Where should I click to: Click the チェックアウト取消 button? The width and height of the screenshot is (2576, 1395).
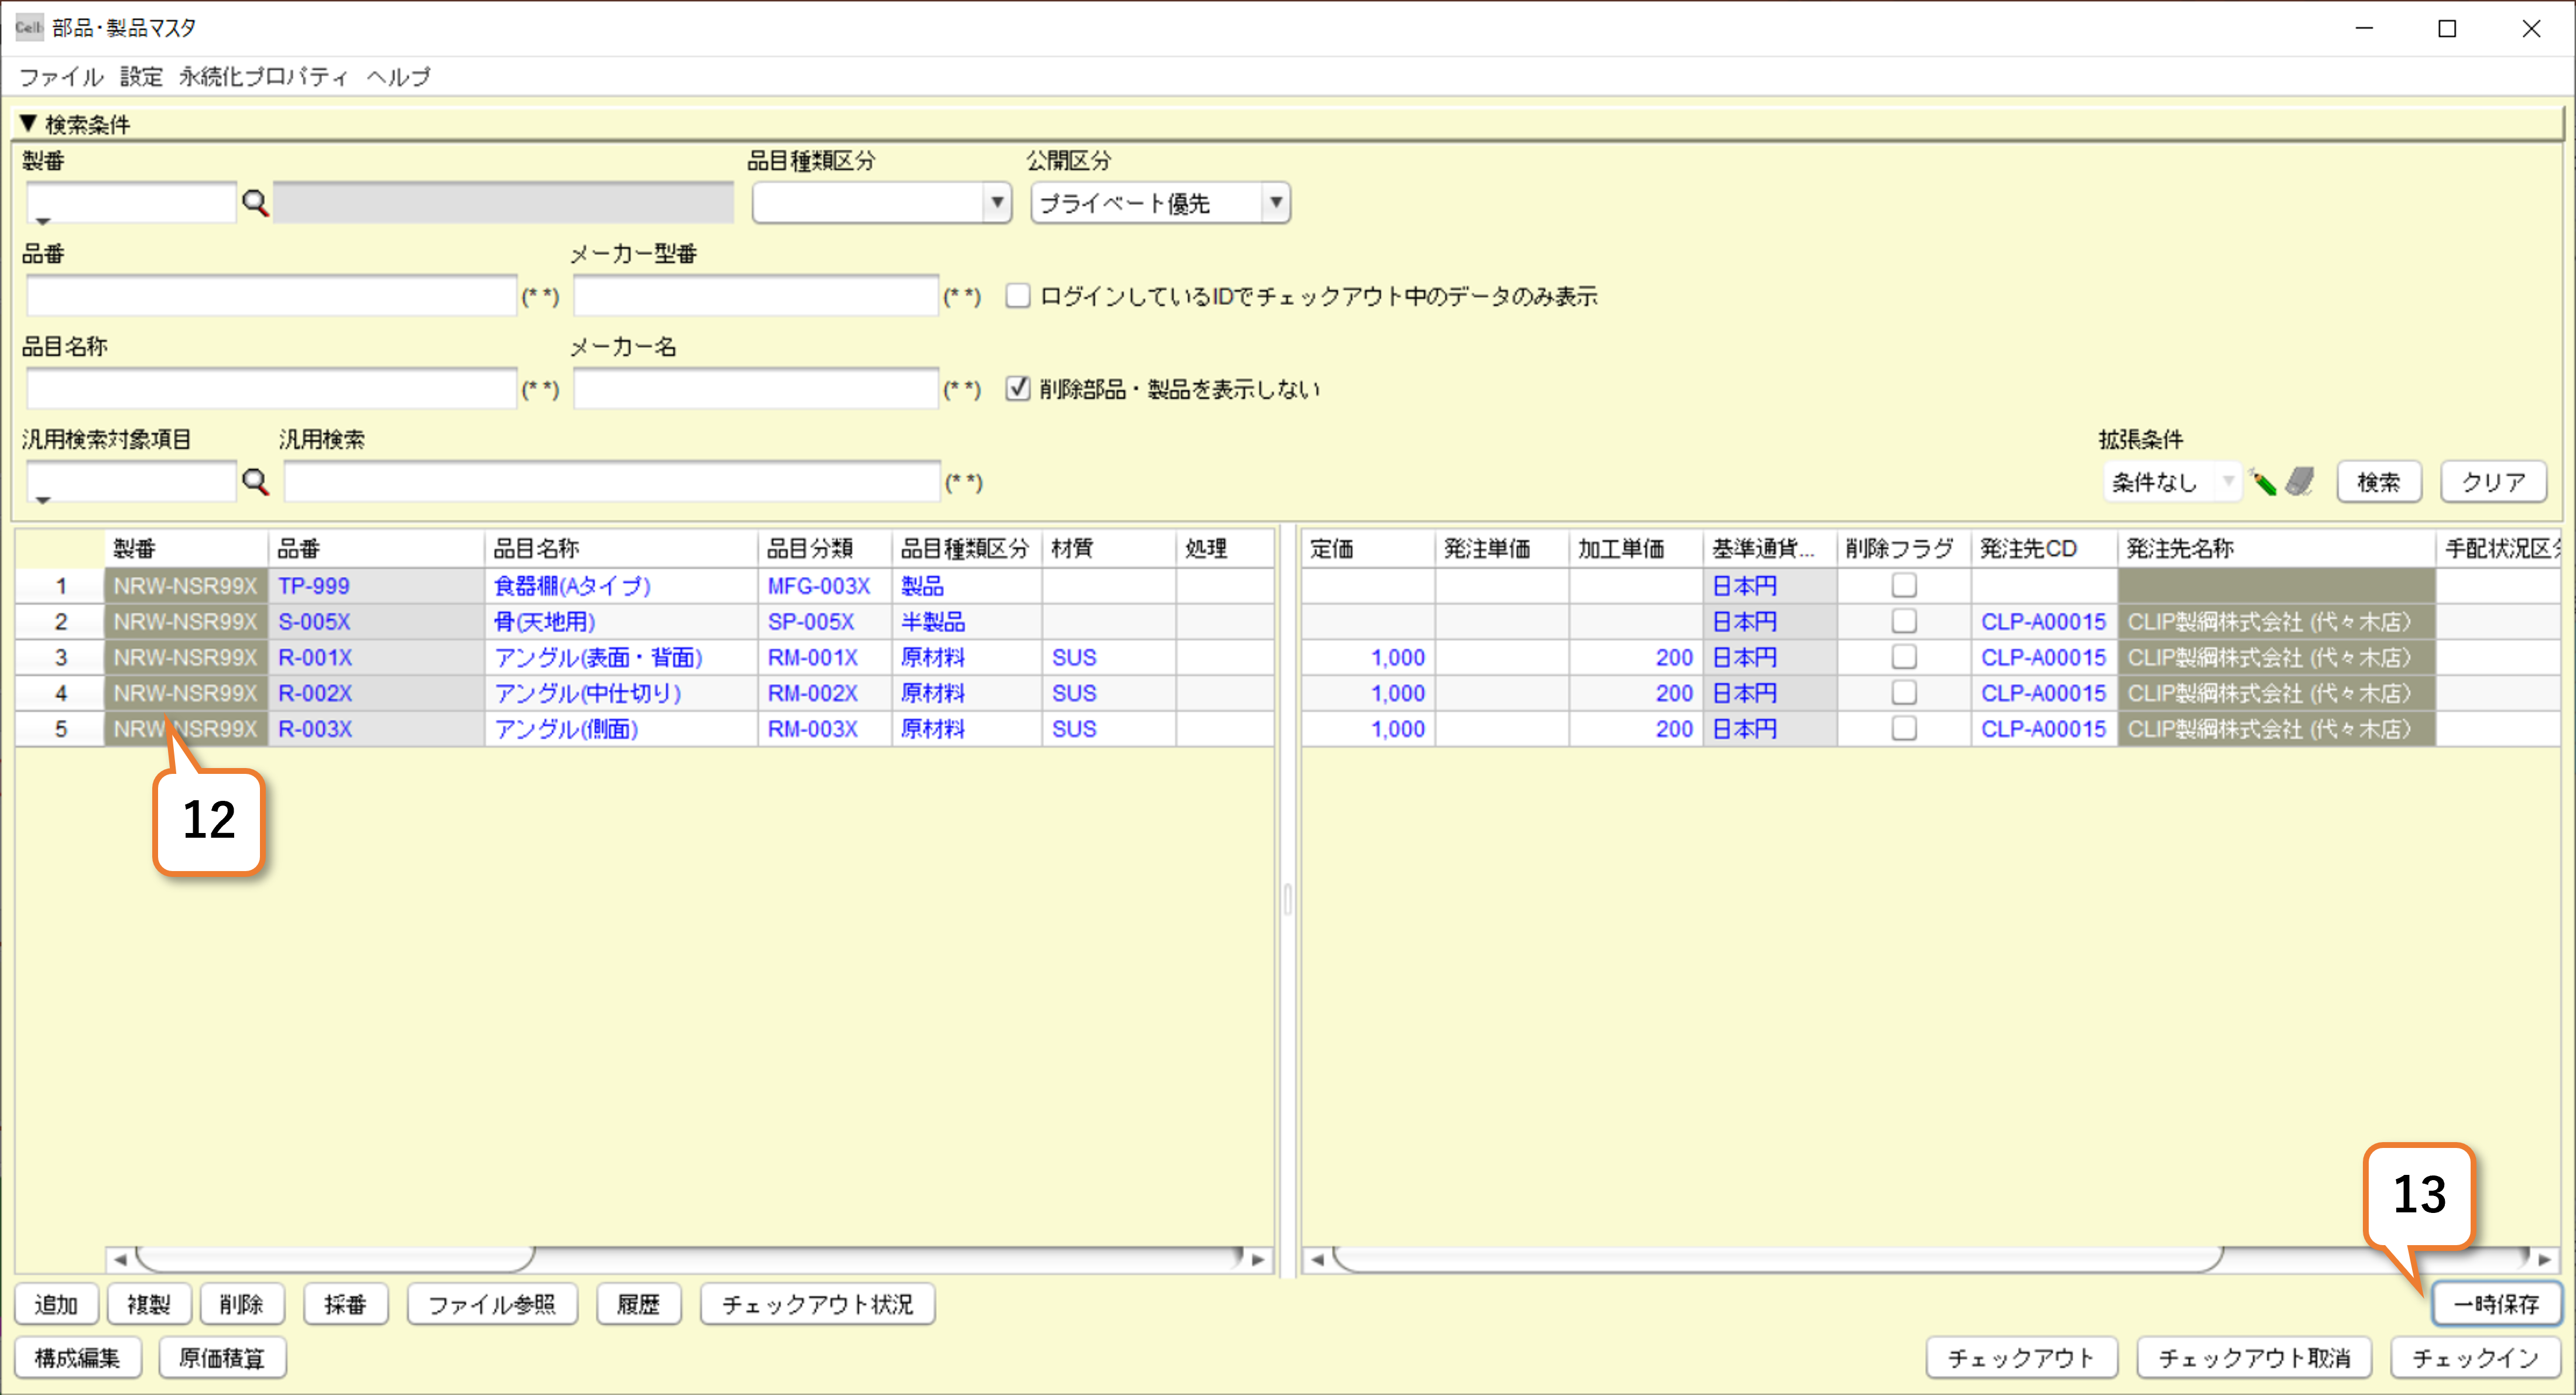point(2254,1358)
